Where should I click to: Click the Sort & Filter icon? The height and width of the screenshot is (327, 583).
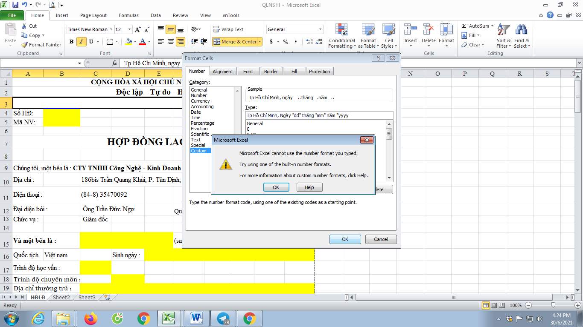coord(504,30)
